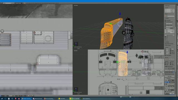Open the image Source dropdown
The height and width of the screenshot is (100, 178).
[171, 86]
